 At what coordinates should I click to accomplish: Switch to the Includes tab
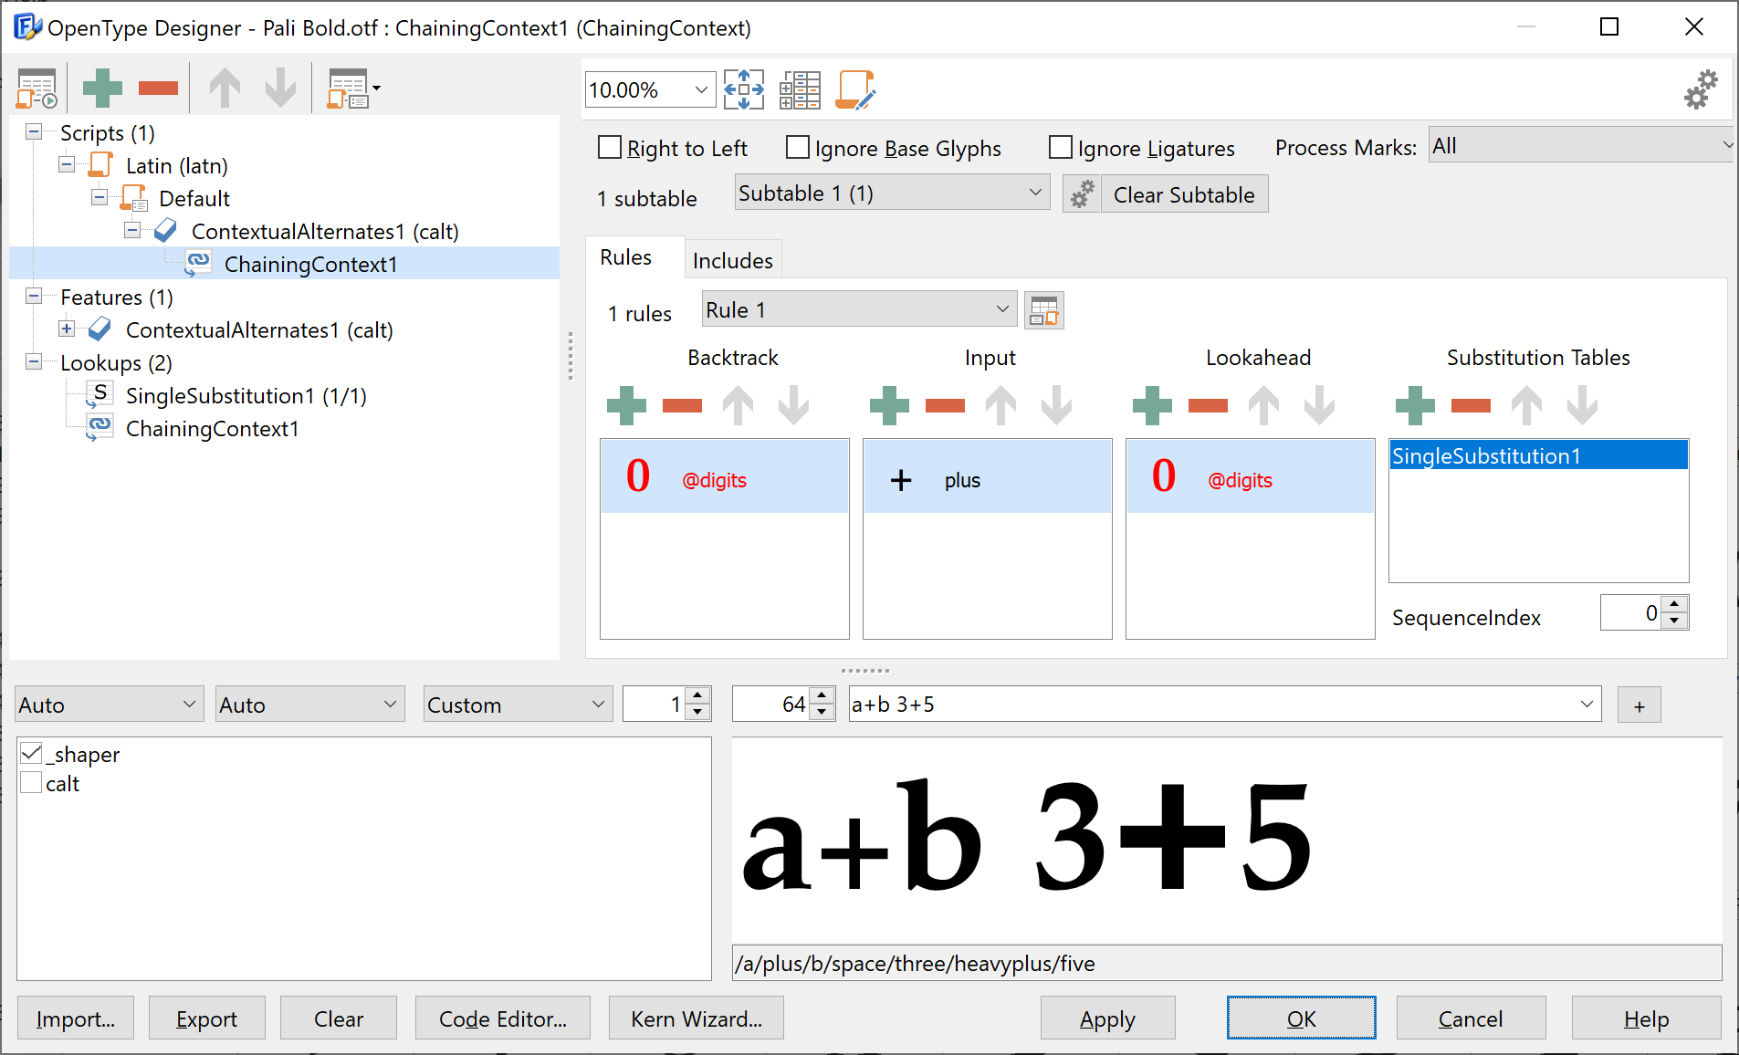coord(732,261)
